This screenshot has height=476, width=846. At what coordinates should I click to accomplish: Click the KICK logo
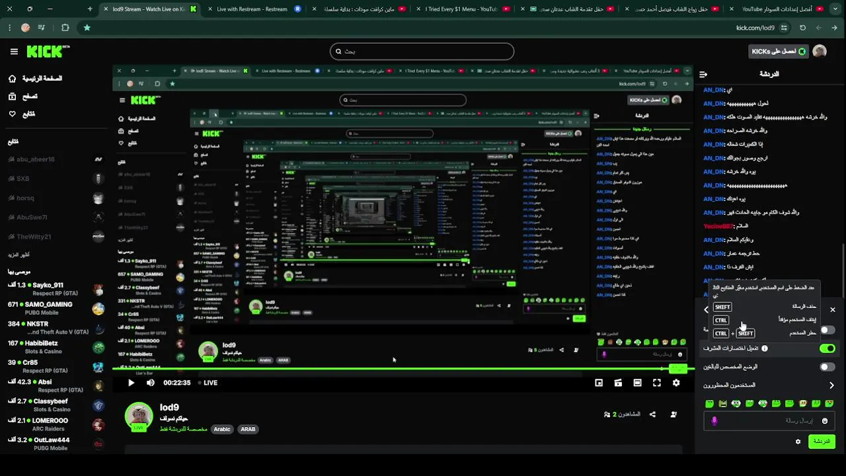point(48,52)
